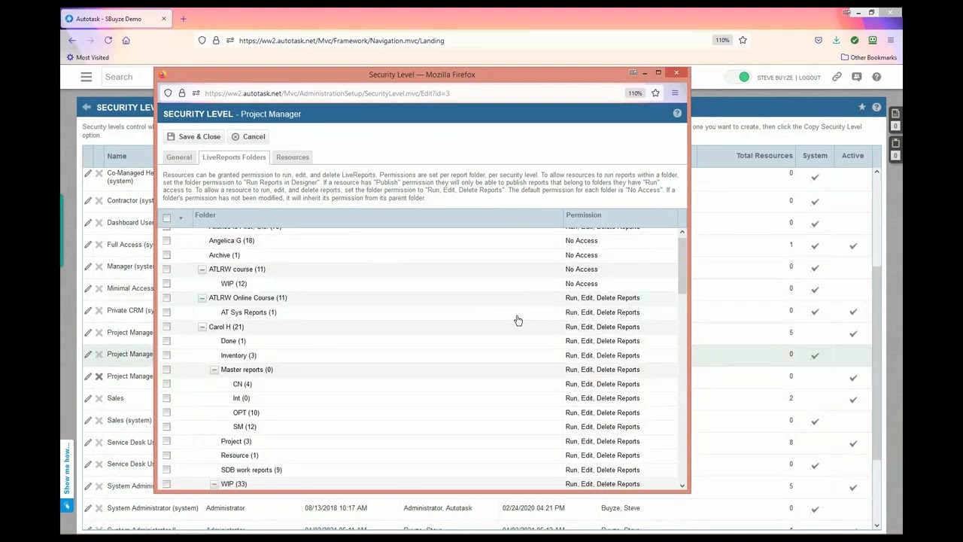The width and height of the screenshot is (963, 542).
Task: Click in the Autotask Search field
Action: click(128, 77)
